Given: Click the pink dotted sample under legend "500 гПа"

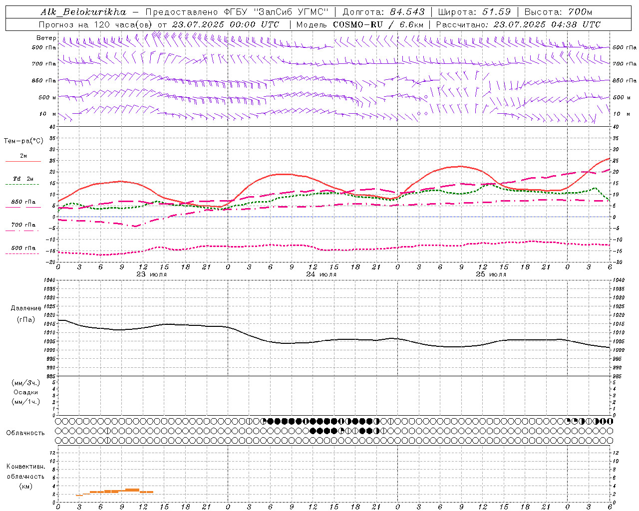Looking at the screenshot, I should click(x=23, y=254).
